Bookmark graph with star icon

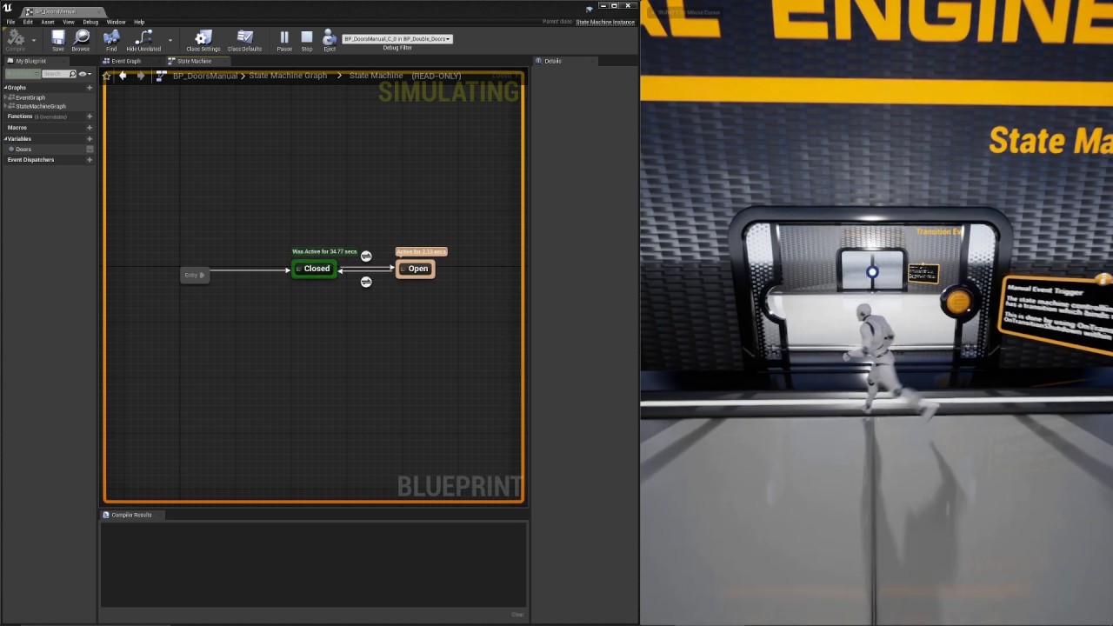coord(107,76)
